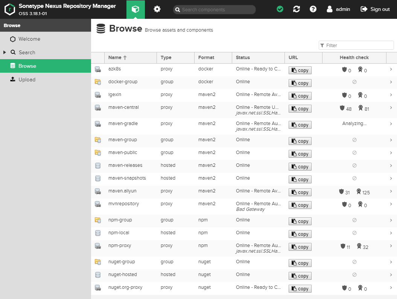Sort by the Name column header
The width and height of the screenshot is (397, 299).
[x=131, y=58]
